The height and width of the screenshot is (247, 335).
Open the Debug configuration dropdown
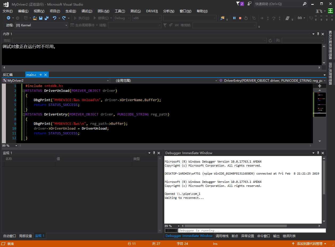pyautogui.click(x=122, y=18)
